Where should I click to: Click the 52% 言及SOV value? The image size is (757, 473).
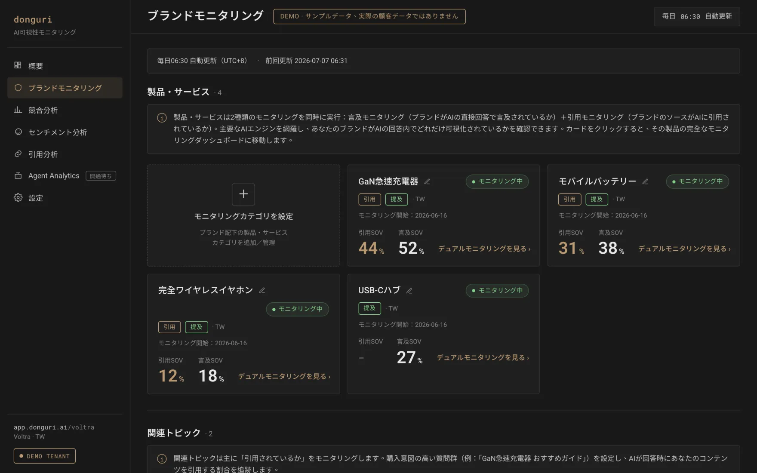411,248
